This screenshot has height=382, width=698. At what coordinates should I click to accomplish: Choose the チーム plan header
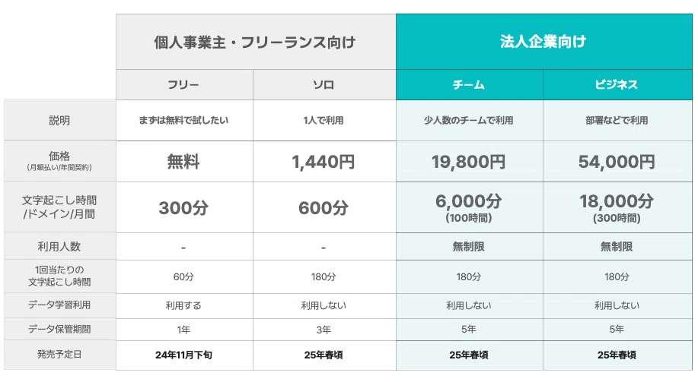coord(469,84)
